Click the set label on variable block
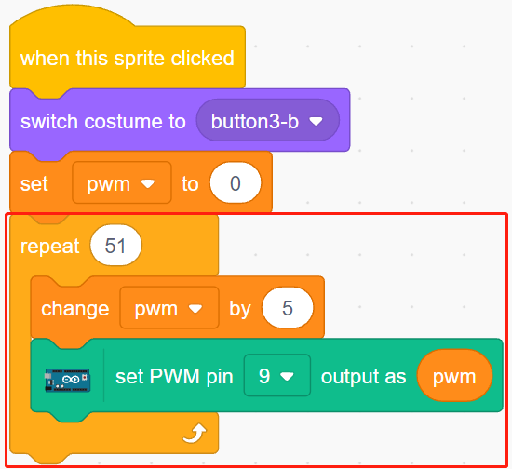 click(34, 183)
